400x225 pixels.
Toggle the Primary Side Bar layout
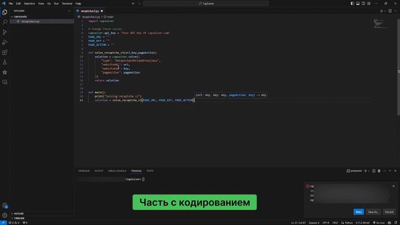352,4
